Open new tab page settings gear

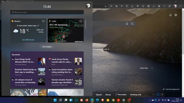[176, 15]
